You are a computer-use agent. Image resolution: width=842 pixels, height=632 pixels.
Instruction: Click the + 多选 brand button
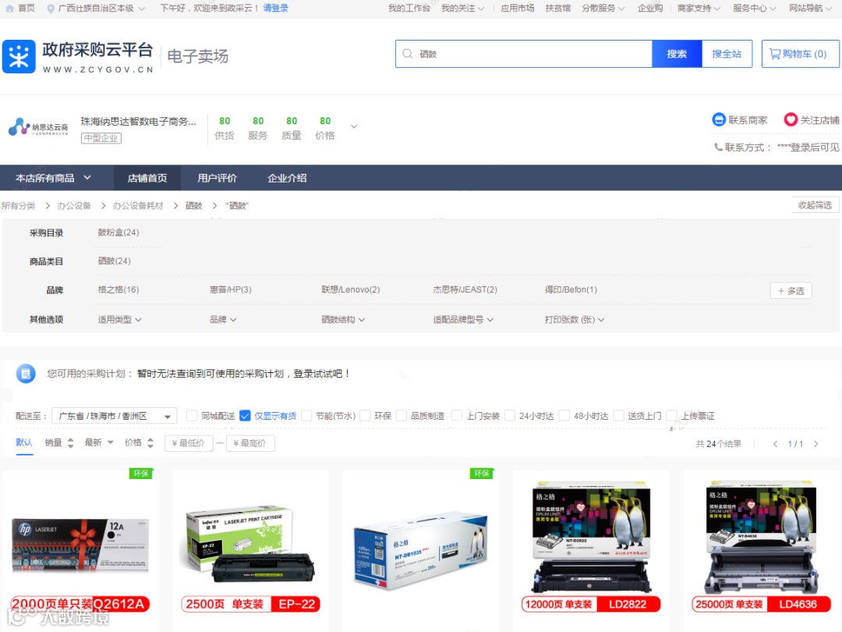(x=791, y=291)
